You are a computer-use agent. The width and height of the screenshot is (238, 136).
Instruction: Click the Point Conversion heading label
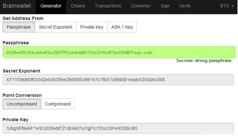22,95
